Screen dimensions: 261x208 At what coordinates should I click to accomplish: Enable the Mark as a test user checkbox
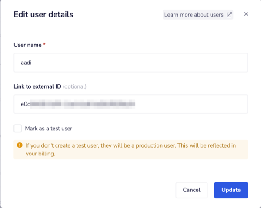pyautogui.click(x=18, y=129)
